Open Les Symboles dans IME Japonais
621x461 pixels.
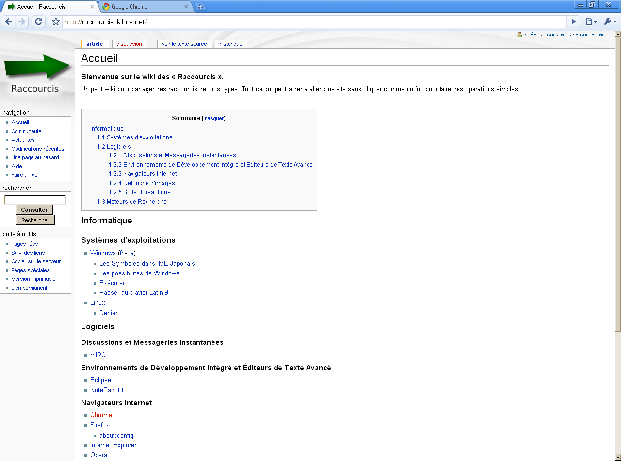[x=147, y=264]
